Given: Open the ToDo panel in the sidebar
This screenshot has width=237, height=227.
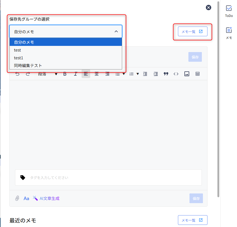Looking at the screenshot, I should pyautogui.click(x=229, y=11).
